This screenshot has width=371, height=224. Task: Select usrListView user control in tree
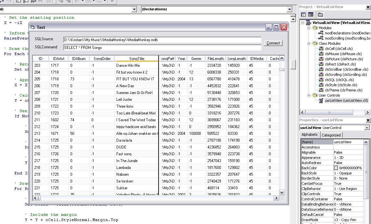tap(346, 100)
